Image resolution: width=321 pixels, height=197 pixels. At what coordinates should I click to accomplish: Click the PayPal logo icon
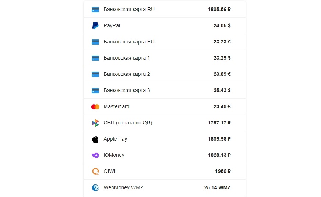95,26
